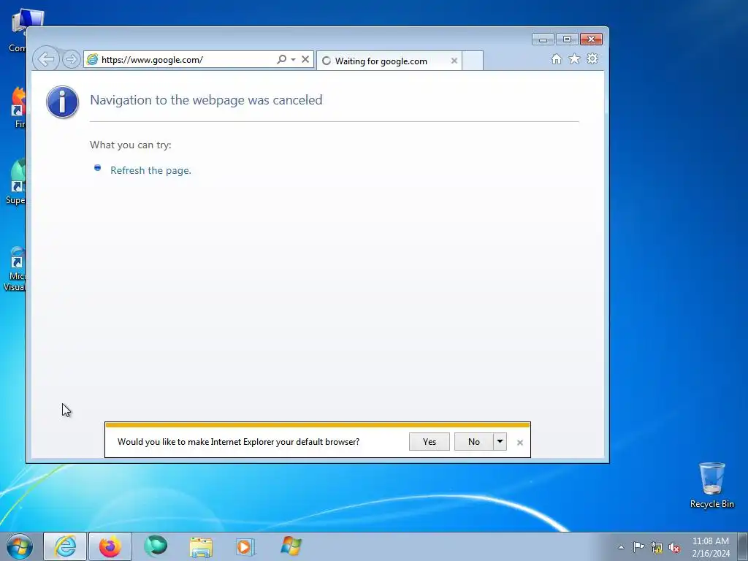Open Windows Media Player from taskbar
Screen dimensions: 748x561
tap(245, 546)
